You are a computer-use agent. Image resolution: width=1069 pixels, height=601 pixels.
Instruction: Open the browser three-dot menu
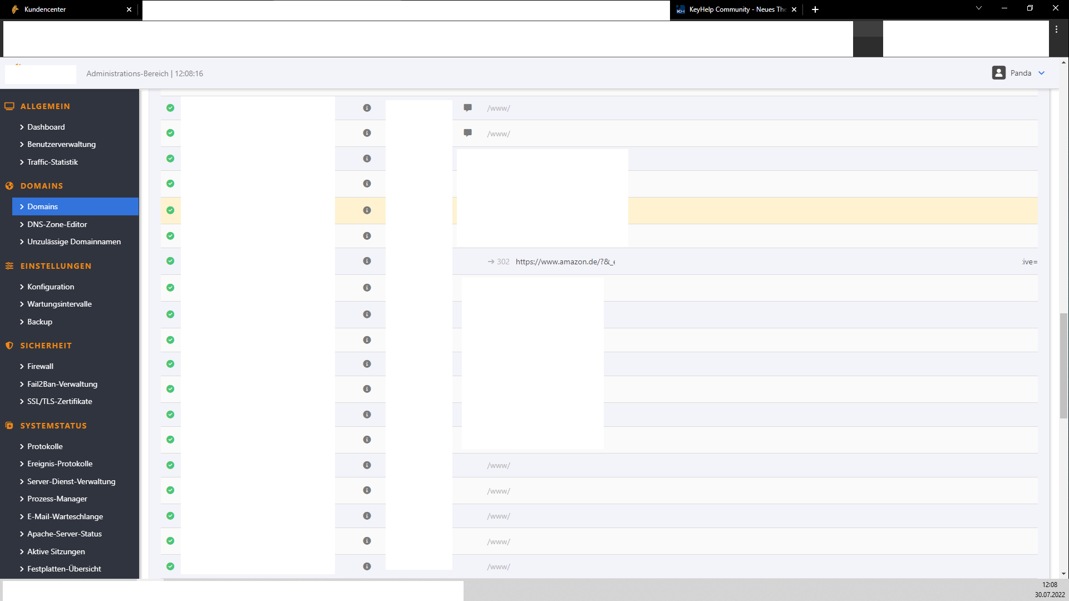pyautogui.click(x=1056, y=29)
